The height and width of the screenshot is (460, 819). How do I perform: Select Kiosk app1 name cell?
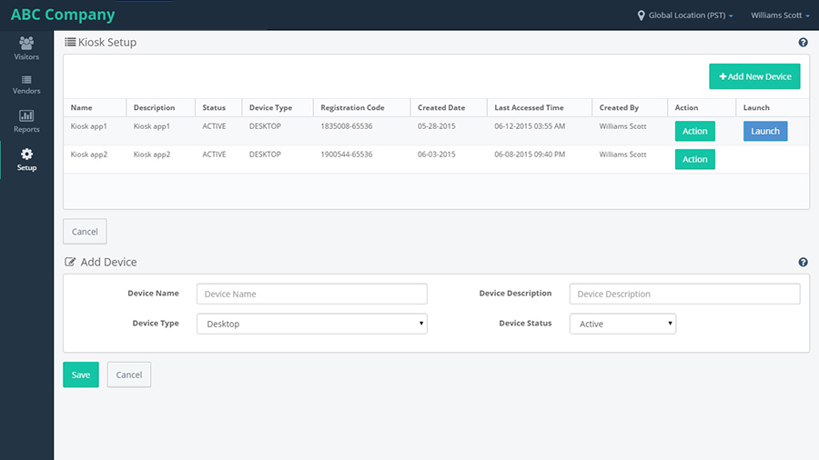89,126
